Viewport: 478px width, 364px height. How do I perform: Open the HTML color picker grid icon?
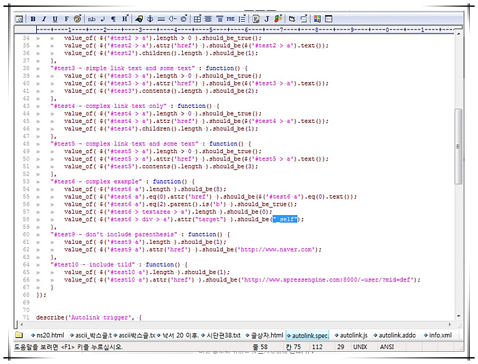(x=318, y=19)
